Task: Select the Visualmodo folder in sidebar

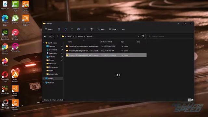Action: coord(53,74)
